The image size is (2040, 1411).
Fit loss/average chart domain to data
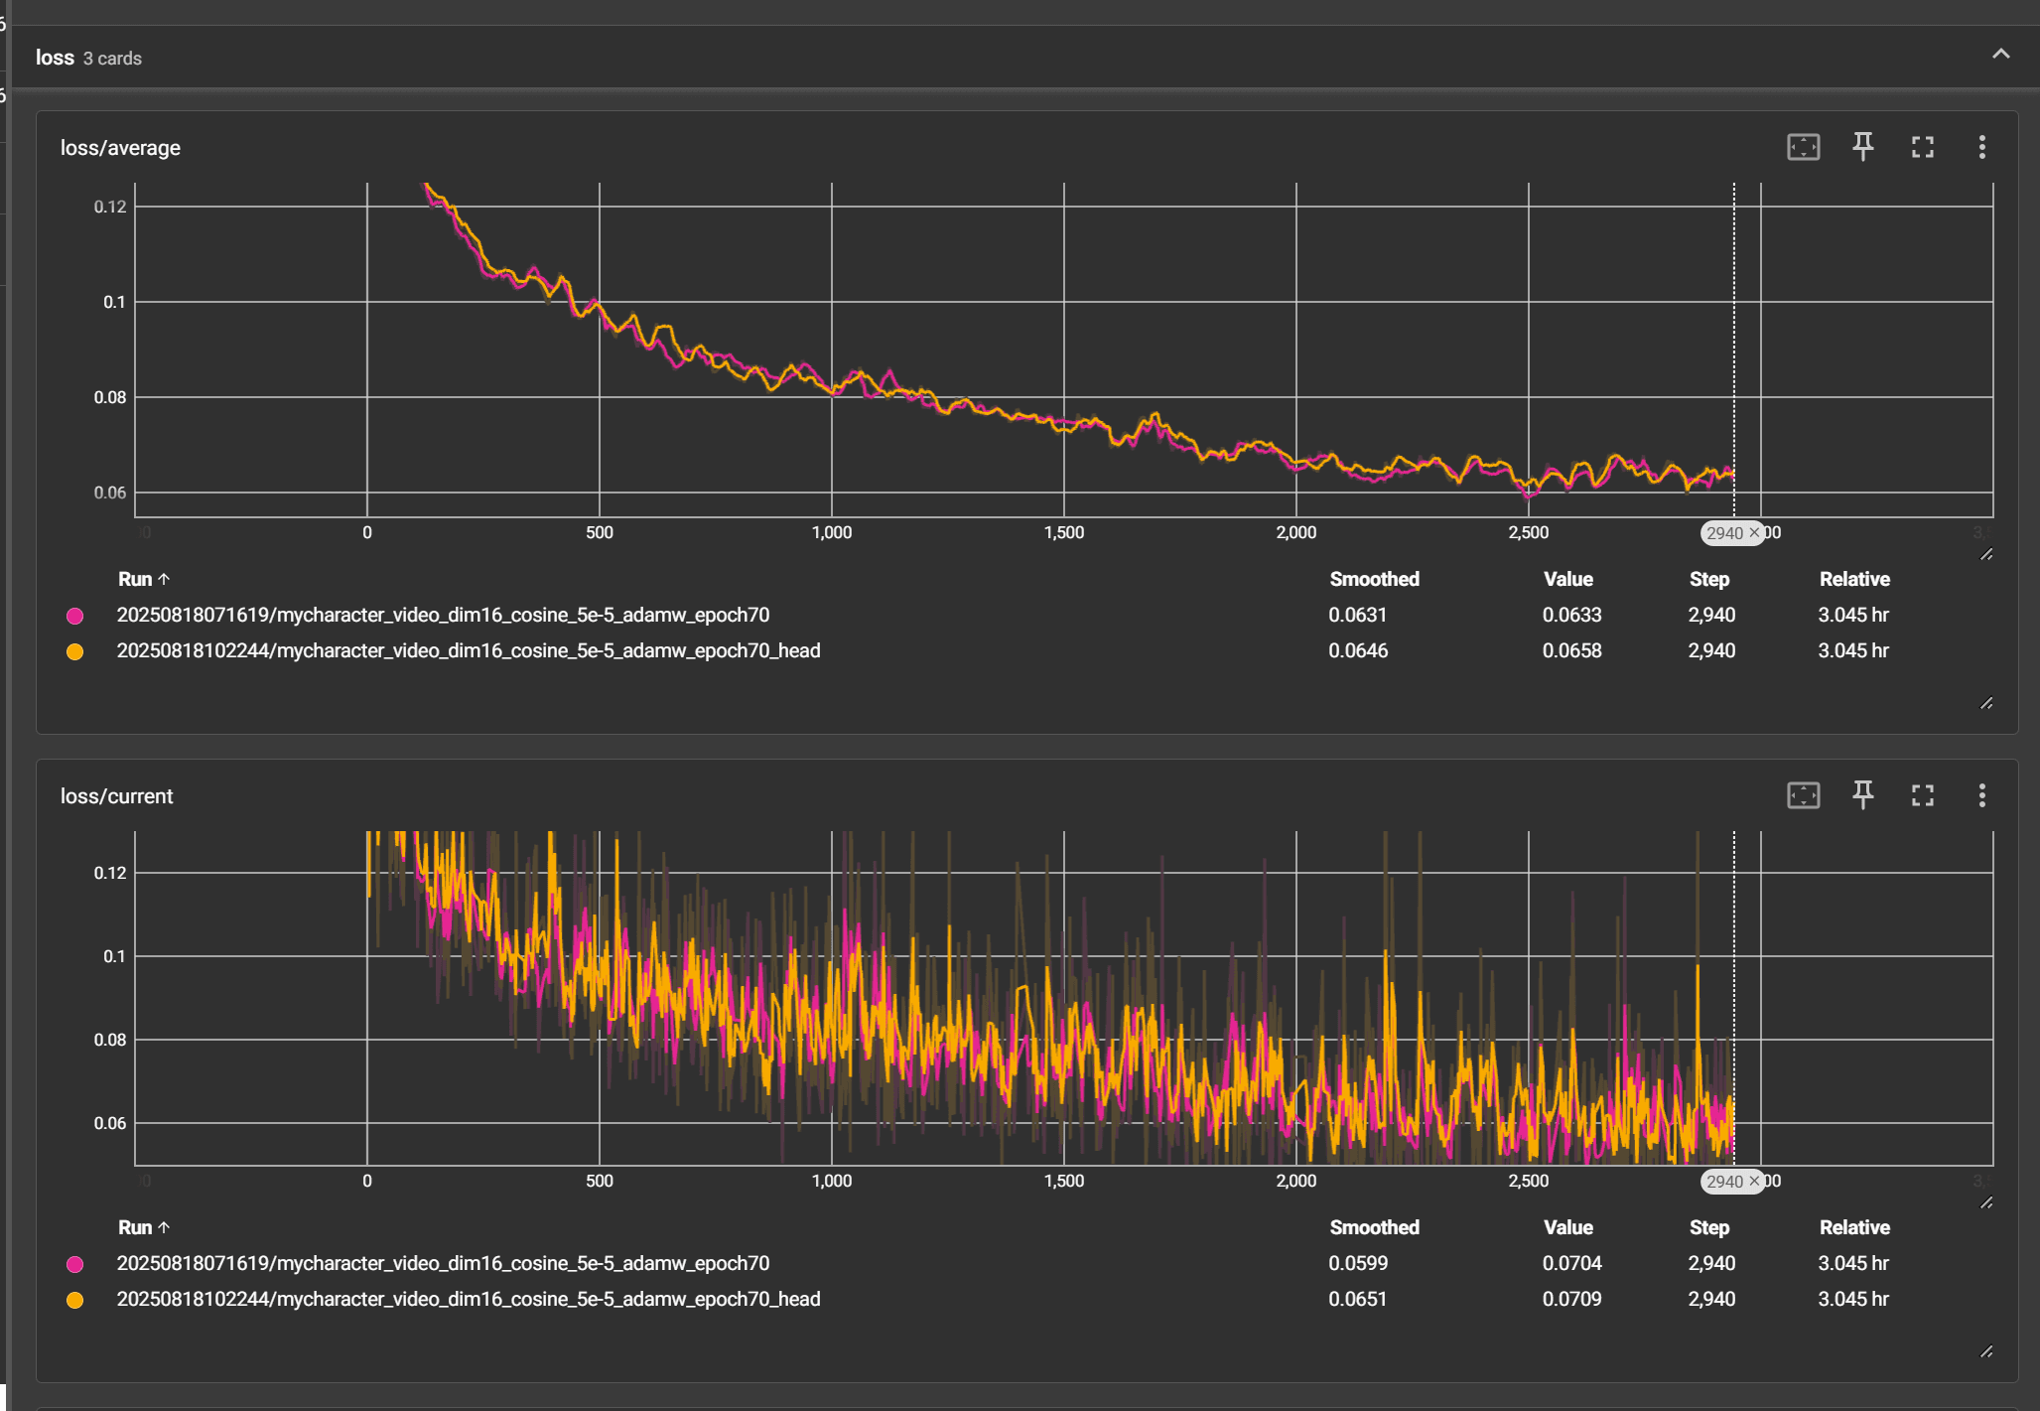coord(1803,147)
